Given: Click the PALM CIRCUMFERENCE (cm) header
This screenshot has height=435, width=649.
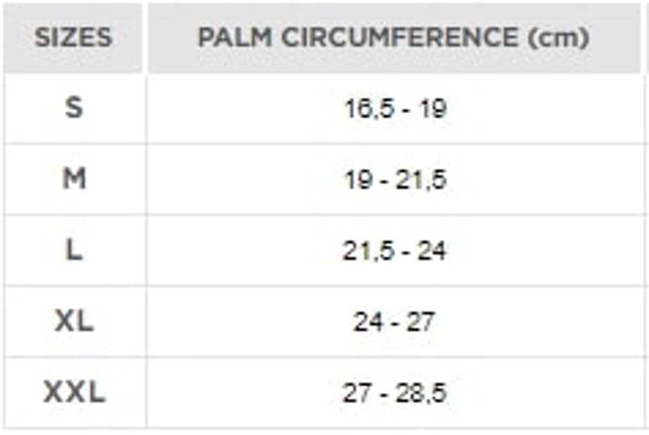Looking at the screenshot, I should (x=394, y=37).
